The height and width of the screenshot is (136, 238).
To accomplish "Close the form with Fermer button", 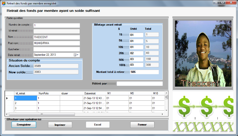I will (x=142, y=125).
